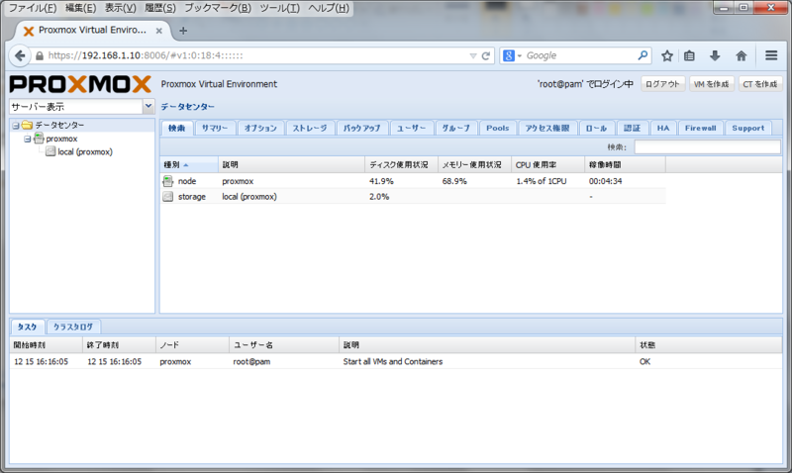Open the 表示(V) menu

[x=120, y=8]
